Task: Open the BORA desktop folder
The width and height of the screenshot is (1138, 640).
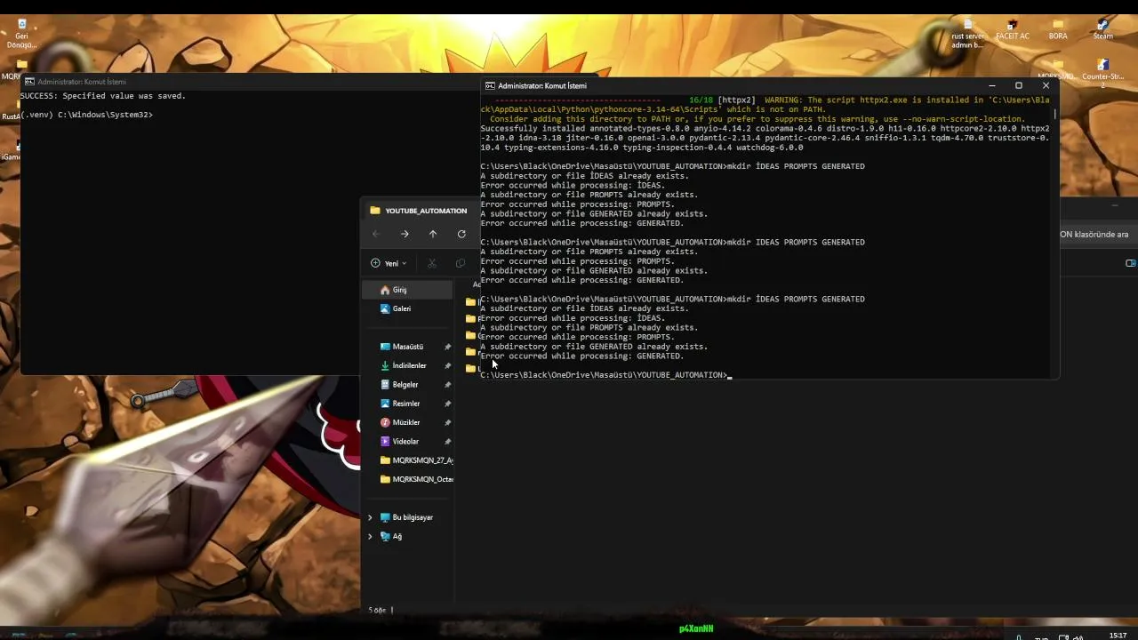Action: click(1058, 30)
